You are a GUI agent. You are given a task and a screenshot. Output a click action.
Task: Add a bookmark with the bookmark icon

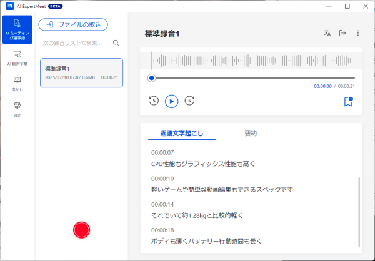point(349,102)
